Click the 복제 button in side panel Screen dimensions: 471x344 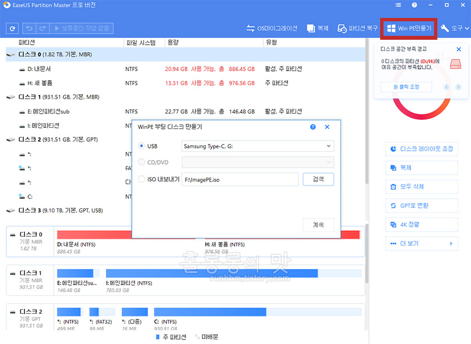[x=422, y=168]
